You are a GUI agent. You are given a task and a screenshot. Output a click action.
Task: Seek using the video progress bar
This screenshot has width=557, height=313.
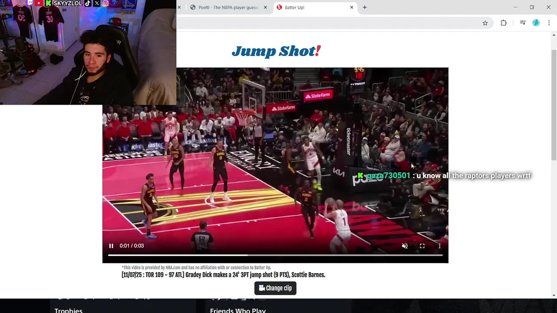click(275, 255)
